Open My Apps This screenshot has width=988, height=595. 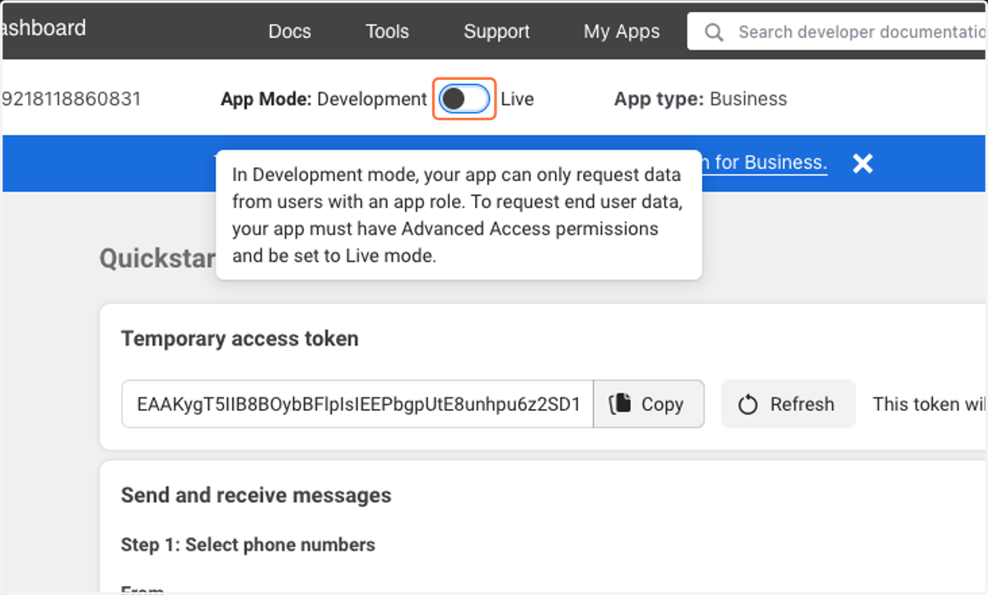[x=622, y=31]
